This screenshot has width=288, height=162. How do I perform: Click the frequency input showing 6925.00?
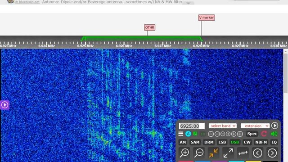(192, 126)
